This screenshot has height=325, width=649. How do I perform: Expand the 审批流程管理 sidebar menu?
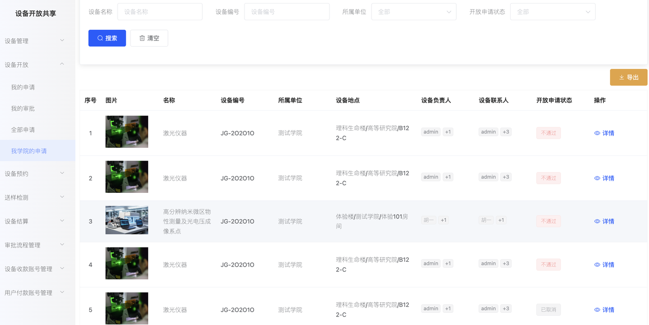(38, 245)
